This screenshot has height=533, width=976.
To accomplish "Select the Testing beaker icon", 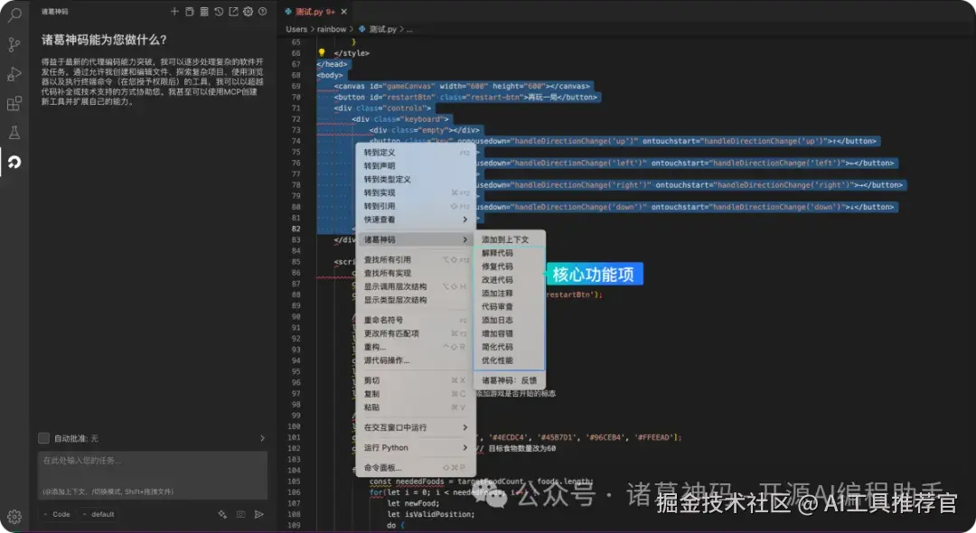I will coord(13,131).
